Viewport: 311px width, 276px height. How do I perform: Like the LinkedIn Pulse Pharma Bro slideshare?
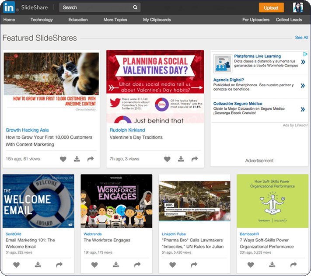point(172,265)
